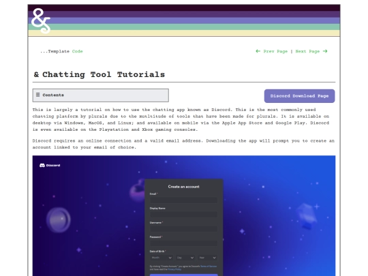Click the Password input field

184,243
